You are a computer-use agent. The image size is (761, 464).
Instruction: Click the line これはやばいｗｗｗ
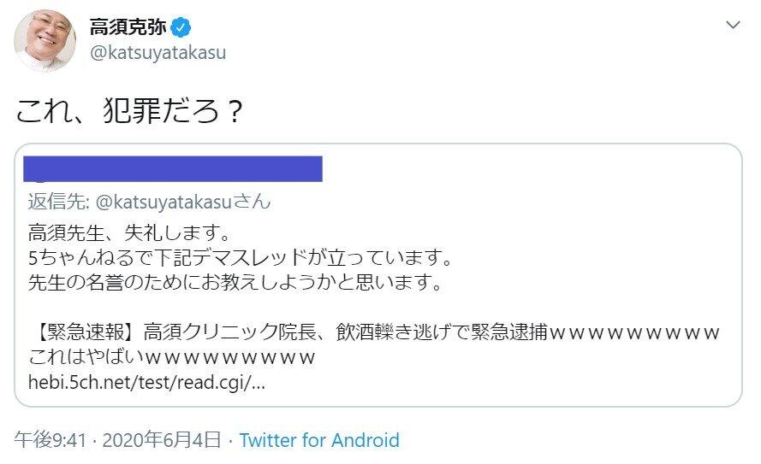(173, 356)
